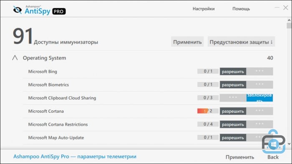Screen dimensions: 292x164
Task: Switch Clipboard Cloud Sharing to allow side
Action: [x=233, y=98]
